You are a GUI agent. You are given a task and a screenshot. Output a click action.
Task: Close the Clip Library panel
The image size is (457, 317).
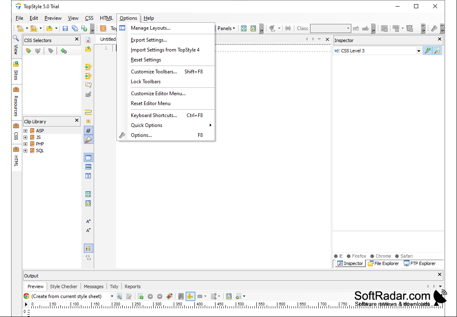click(77, 120)
